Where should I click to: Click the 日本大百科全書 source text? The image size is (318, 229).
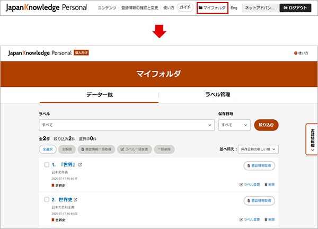63,207
